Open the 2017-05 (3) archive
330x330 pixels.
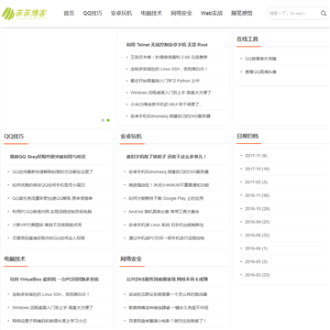tap(256, 182)
